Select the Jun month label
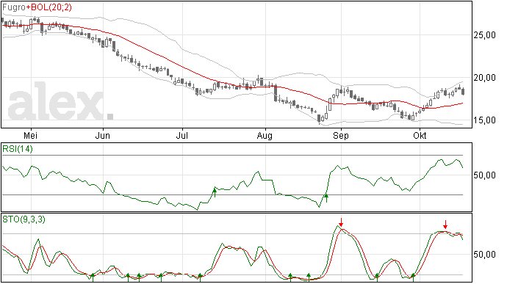The height and width of the screenshot is (284, 507). coord(102,135)
